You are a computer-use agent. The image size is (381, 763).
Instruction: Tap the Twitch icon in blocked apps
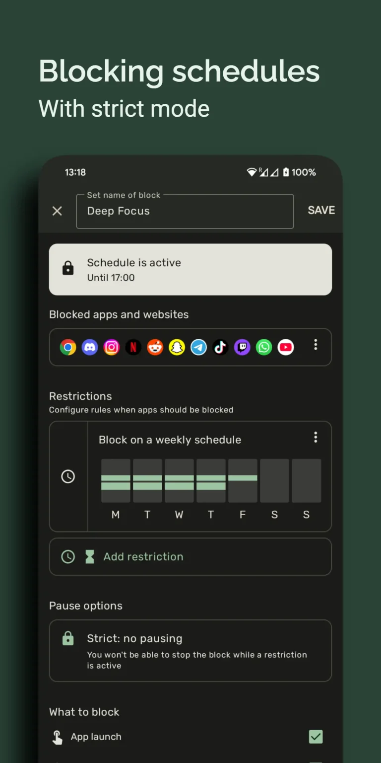pyautogui.click(x=242, y=347)
